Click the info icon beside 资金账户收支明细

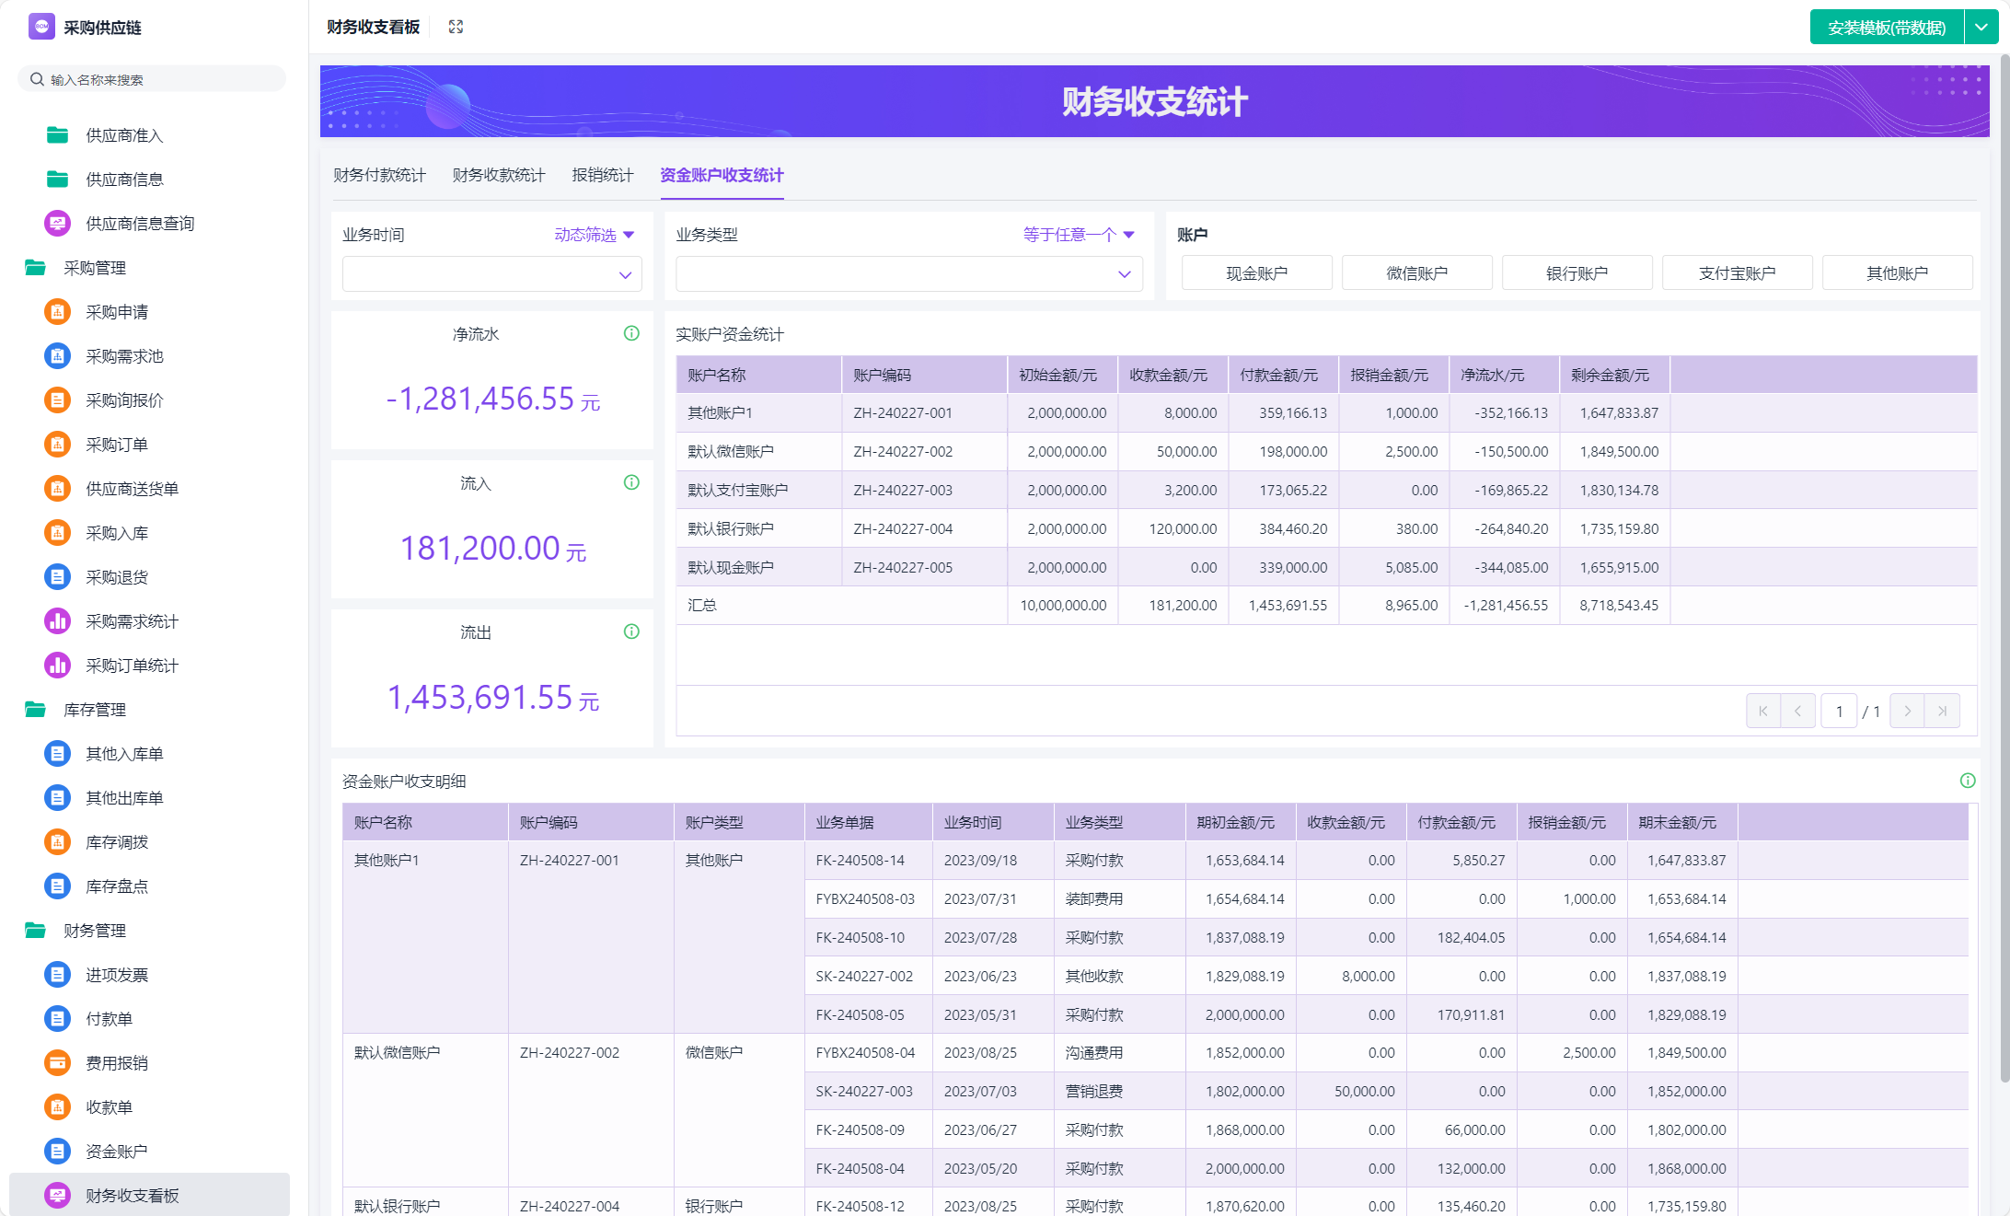[1968, 781]
